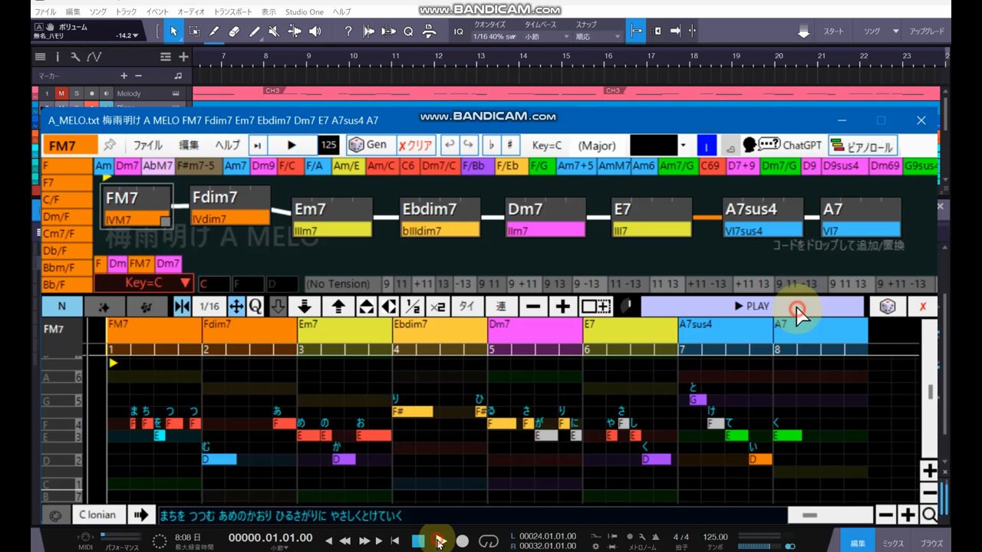This screenshot has height=552, width=982.
Task: Toggle the tuplet (連) button
Action: pos(500,307)
